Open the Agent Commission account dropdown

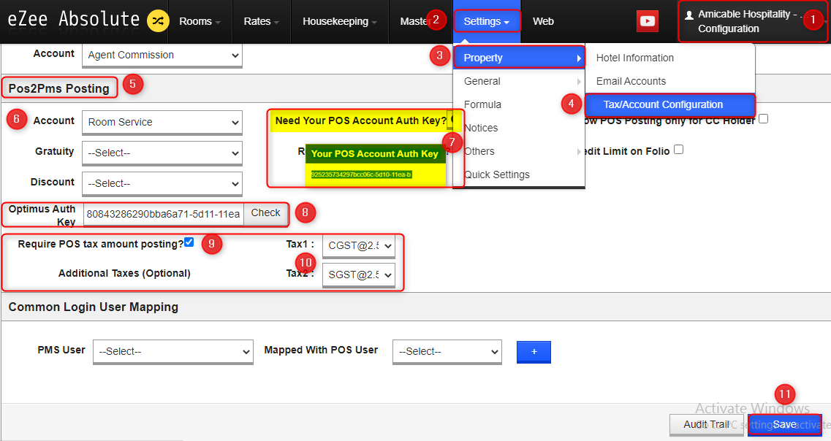162,55
